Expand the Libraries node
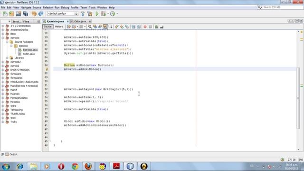The height and width of the screenshot is (171, 304). click(7, 58)
